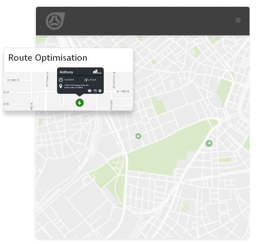This screenshot has height=244, width=256.
Task: Click the N Flower St label
Action: pyautogui.click(x=47, y=79)
